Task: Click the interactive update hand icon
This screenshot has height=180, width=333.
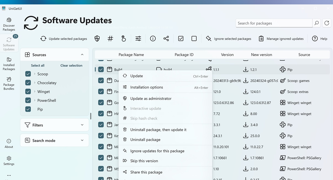Action: coord(123,38)
